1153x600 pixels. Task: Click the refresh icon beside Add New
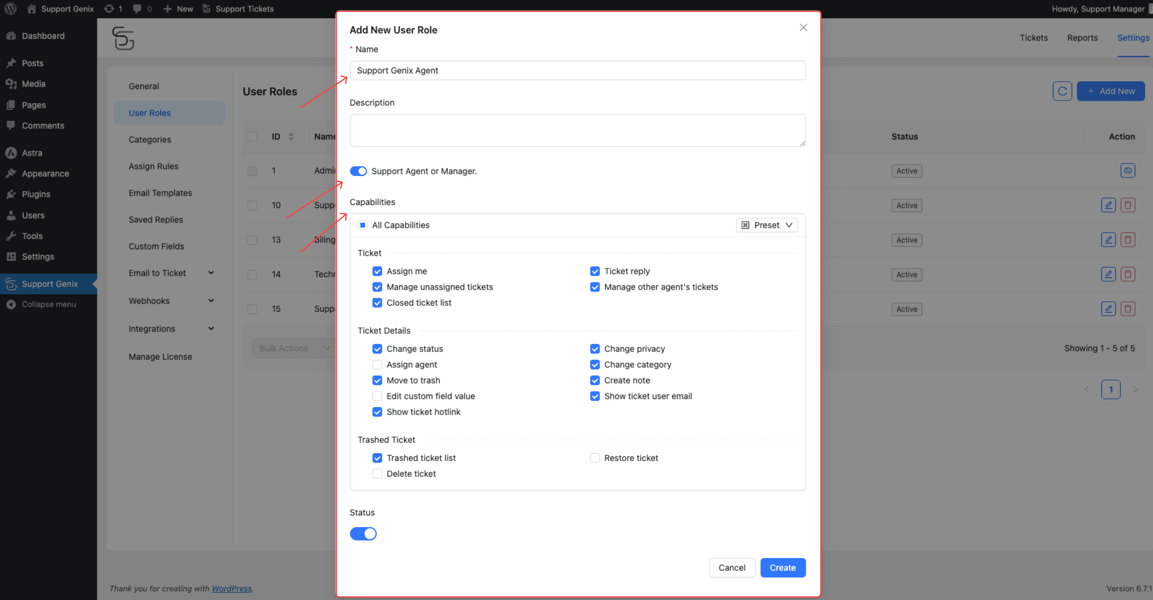[x=1062, y=91]
